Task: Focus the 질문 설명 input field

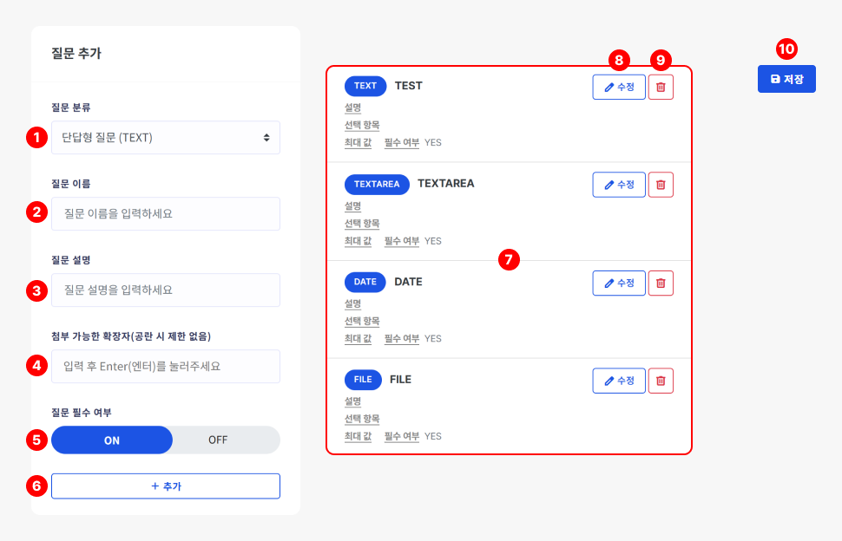Action: tap(166, 290)
